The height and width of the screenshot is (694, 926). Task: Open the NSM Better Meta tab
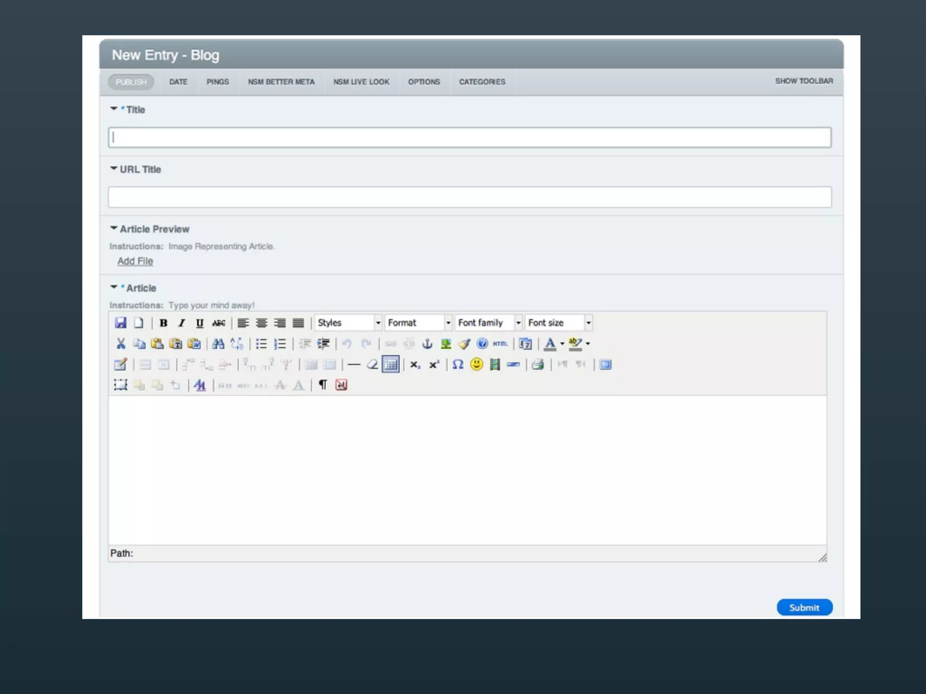coord(281,82)
